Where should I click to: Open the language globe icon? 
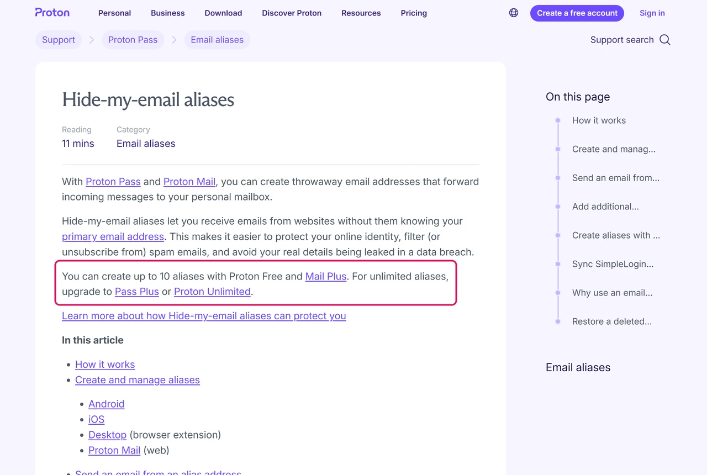[x=514, y=13]
